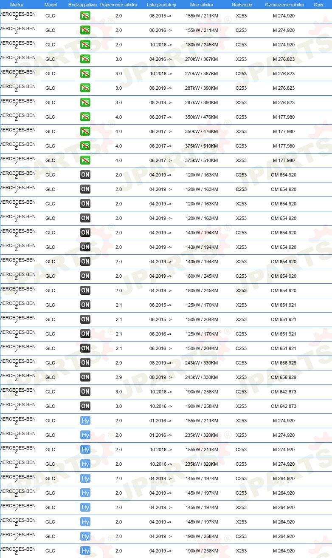Select the ON icon for the 06.2015 125kW / 170KM row
This screenshot has width=332, height=558.
[x=85, y=305]
